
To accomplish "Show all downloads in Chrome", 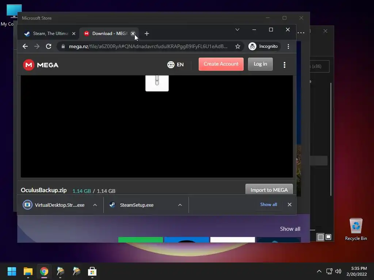I will click(268, 205).
